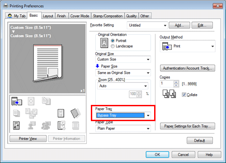Click the printer icon in the title bar
The width and height of the screenshot is (226, 163).
pos(6,6)
